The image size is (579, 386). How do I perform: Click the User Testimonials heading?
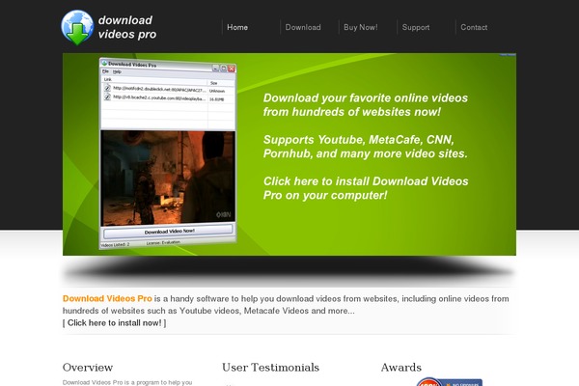click(x=270, y=367)
